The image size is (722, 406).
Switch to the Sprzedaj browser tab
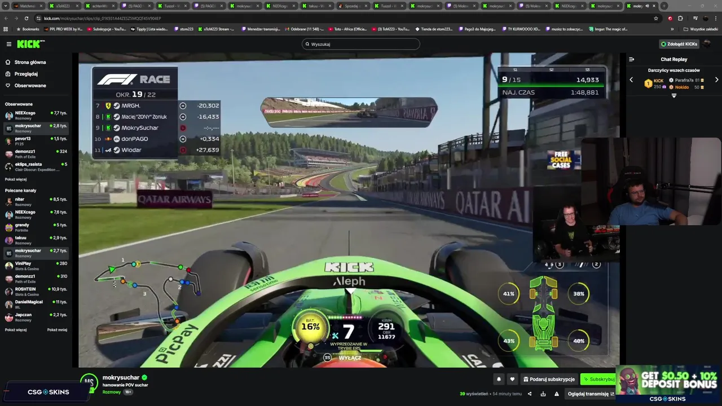pyautogui.click(x=354, y=6)
